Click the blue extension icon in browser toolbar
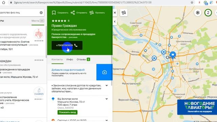Image resolution: width=217 pixels, height=122 pixels. click(211, 2)
